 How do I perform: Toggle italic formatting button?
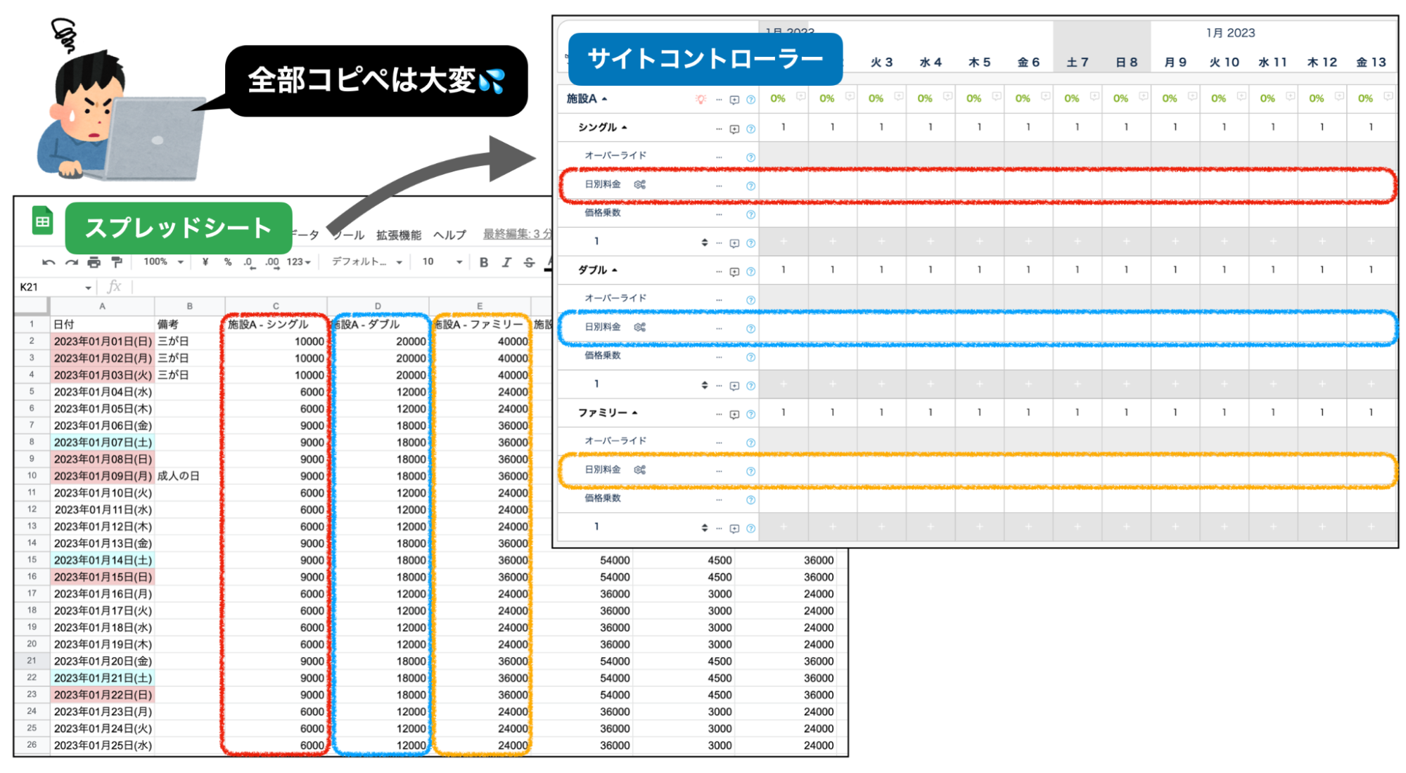pyautogui.click(x=506, y=262)
